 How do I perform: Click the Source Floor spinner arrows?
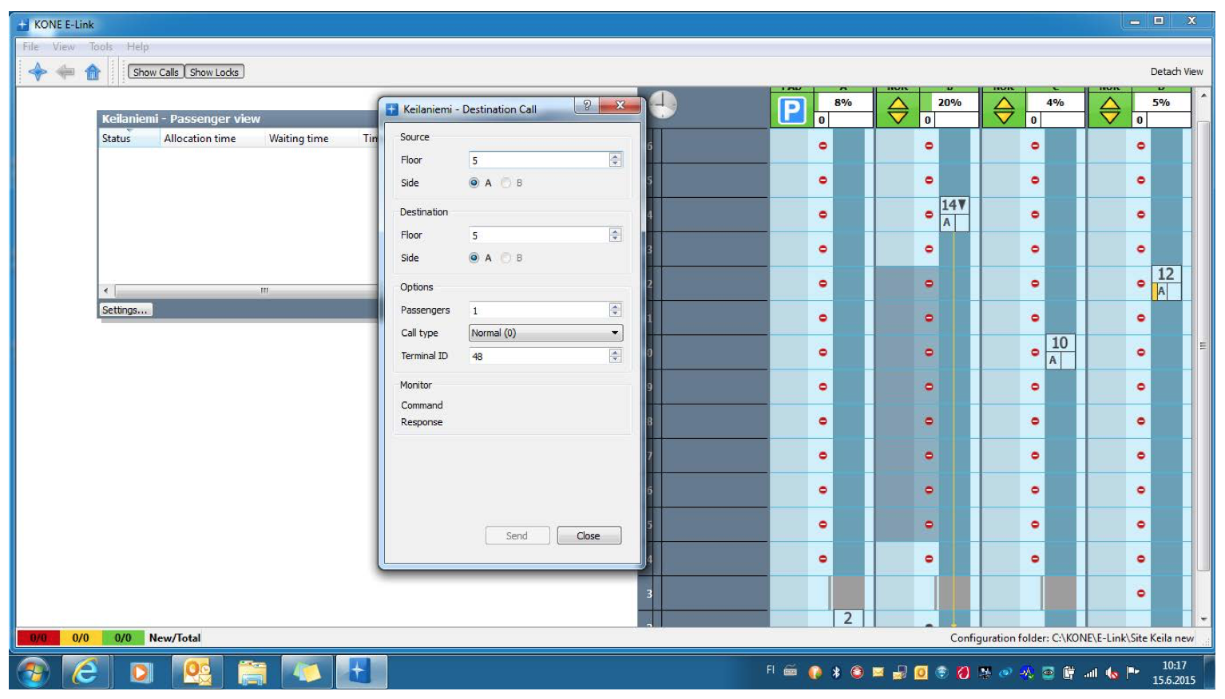615,160
